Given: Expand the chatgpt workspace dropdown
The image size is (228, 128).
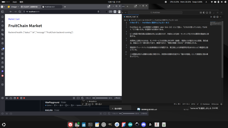Looking at the screenshot, I should pyautogui.click(x=18, y=7).
